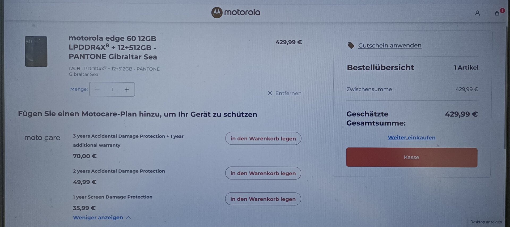Open the user account icon
The image size is (510, 227).
[x=477, y=13]
